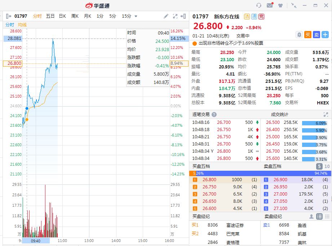Click the 沽 short-sell badge
The image size is (332, 246).
pyautogui.click(x=247, y=17)
